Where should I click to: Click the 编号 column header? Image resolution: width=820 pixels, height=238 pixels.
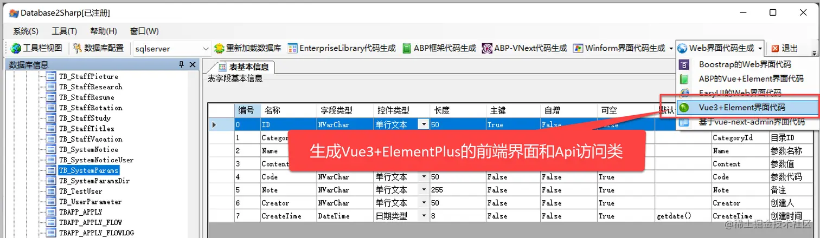(247, 110)
